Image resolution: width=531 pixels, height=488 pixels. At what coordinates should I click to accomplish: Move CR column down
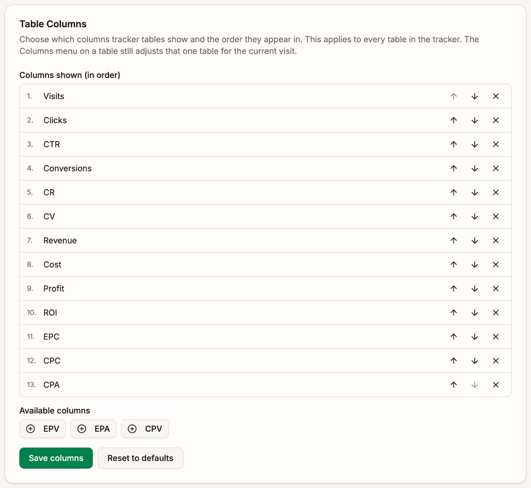pos(474,192)
